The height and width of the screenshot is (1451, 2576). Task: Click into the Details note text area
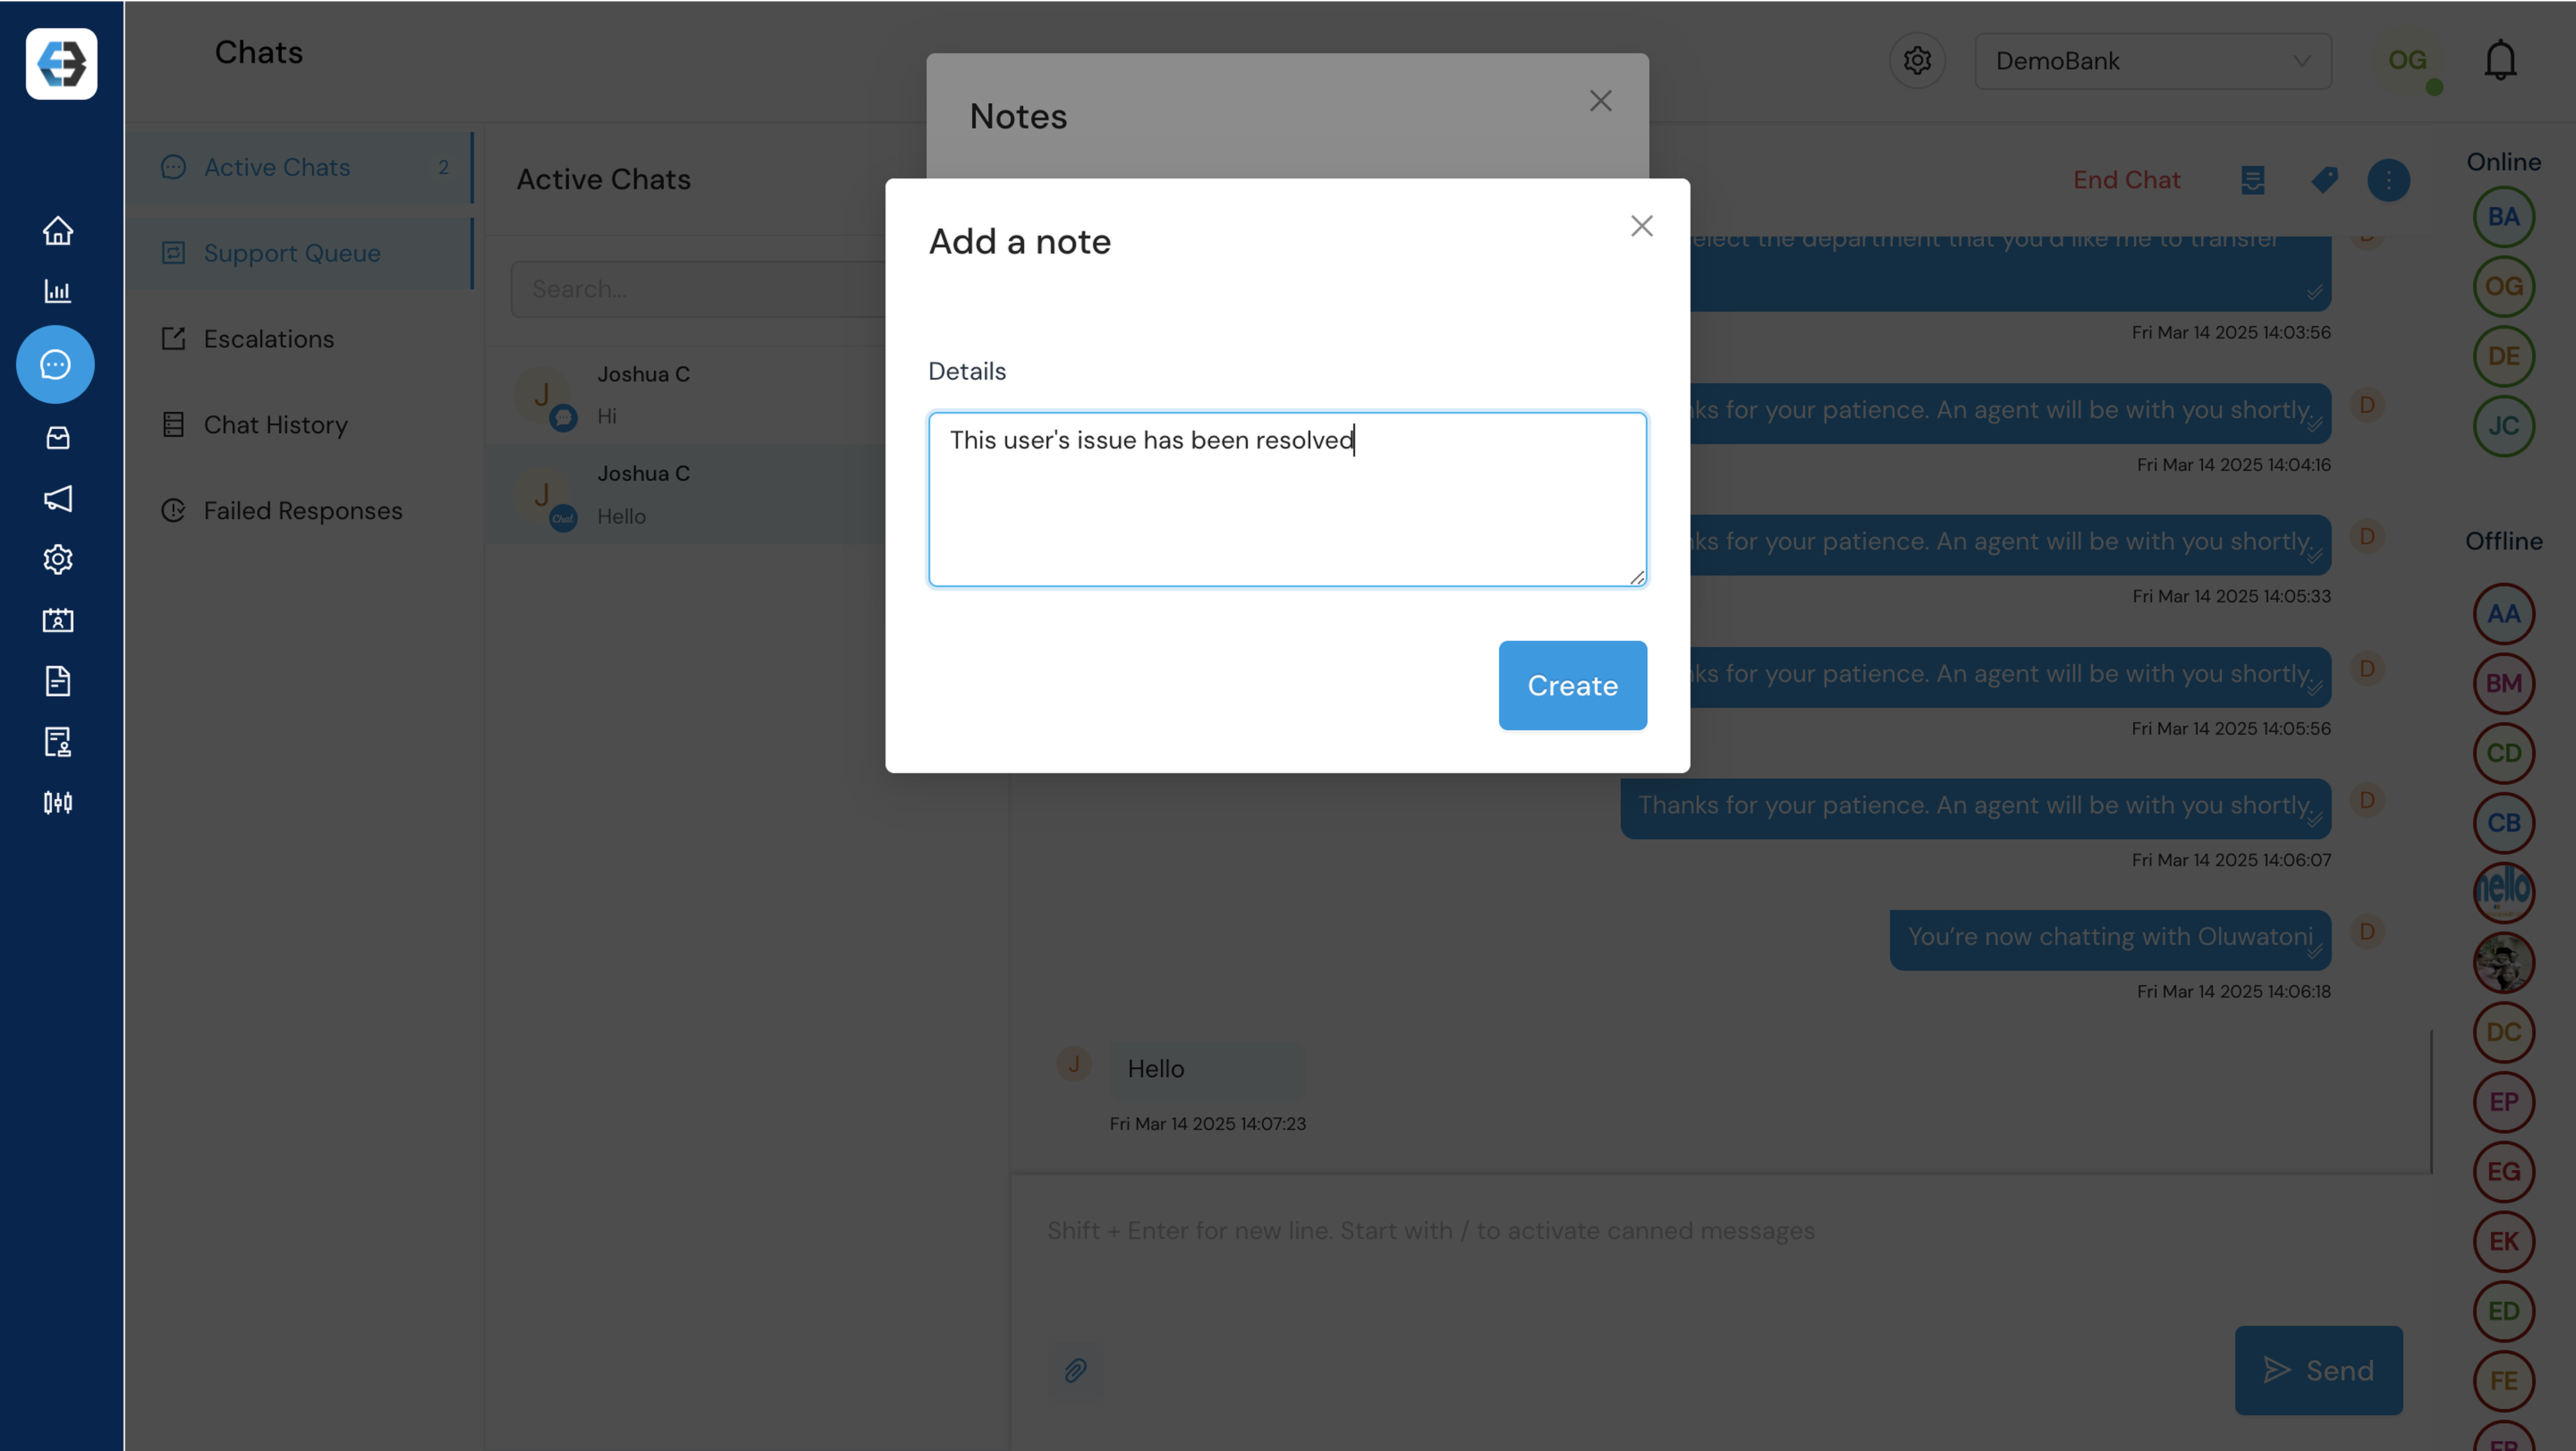click(1287, 499)
